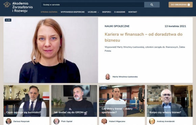Open video Jak dostać się do GROM-u
The height and width of the screenshot is (125, 196).
(x=74, y=101)
